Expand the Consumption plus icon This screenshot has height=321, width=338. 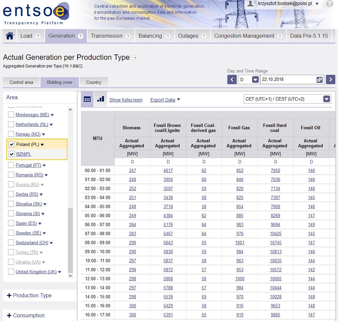point(9,315)
